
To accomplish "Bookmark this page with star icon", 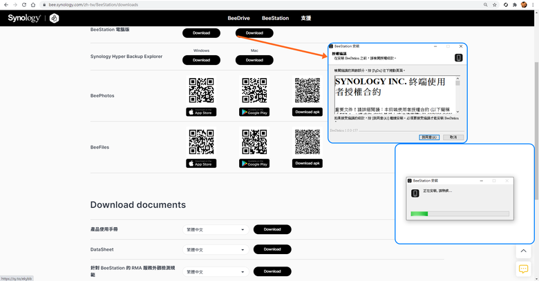I will (495, 5).
